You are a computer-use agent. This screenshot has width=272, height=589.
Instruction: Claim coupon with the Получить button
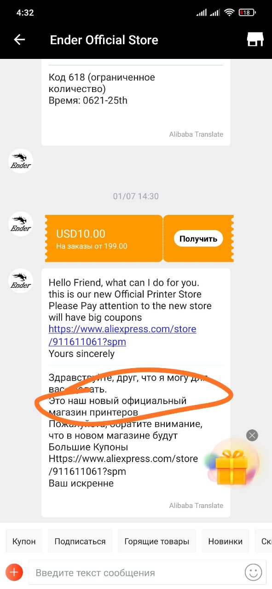click(x=198, y=238)
